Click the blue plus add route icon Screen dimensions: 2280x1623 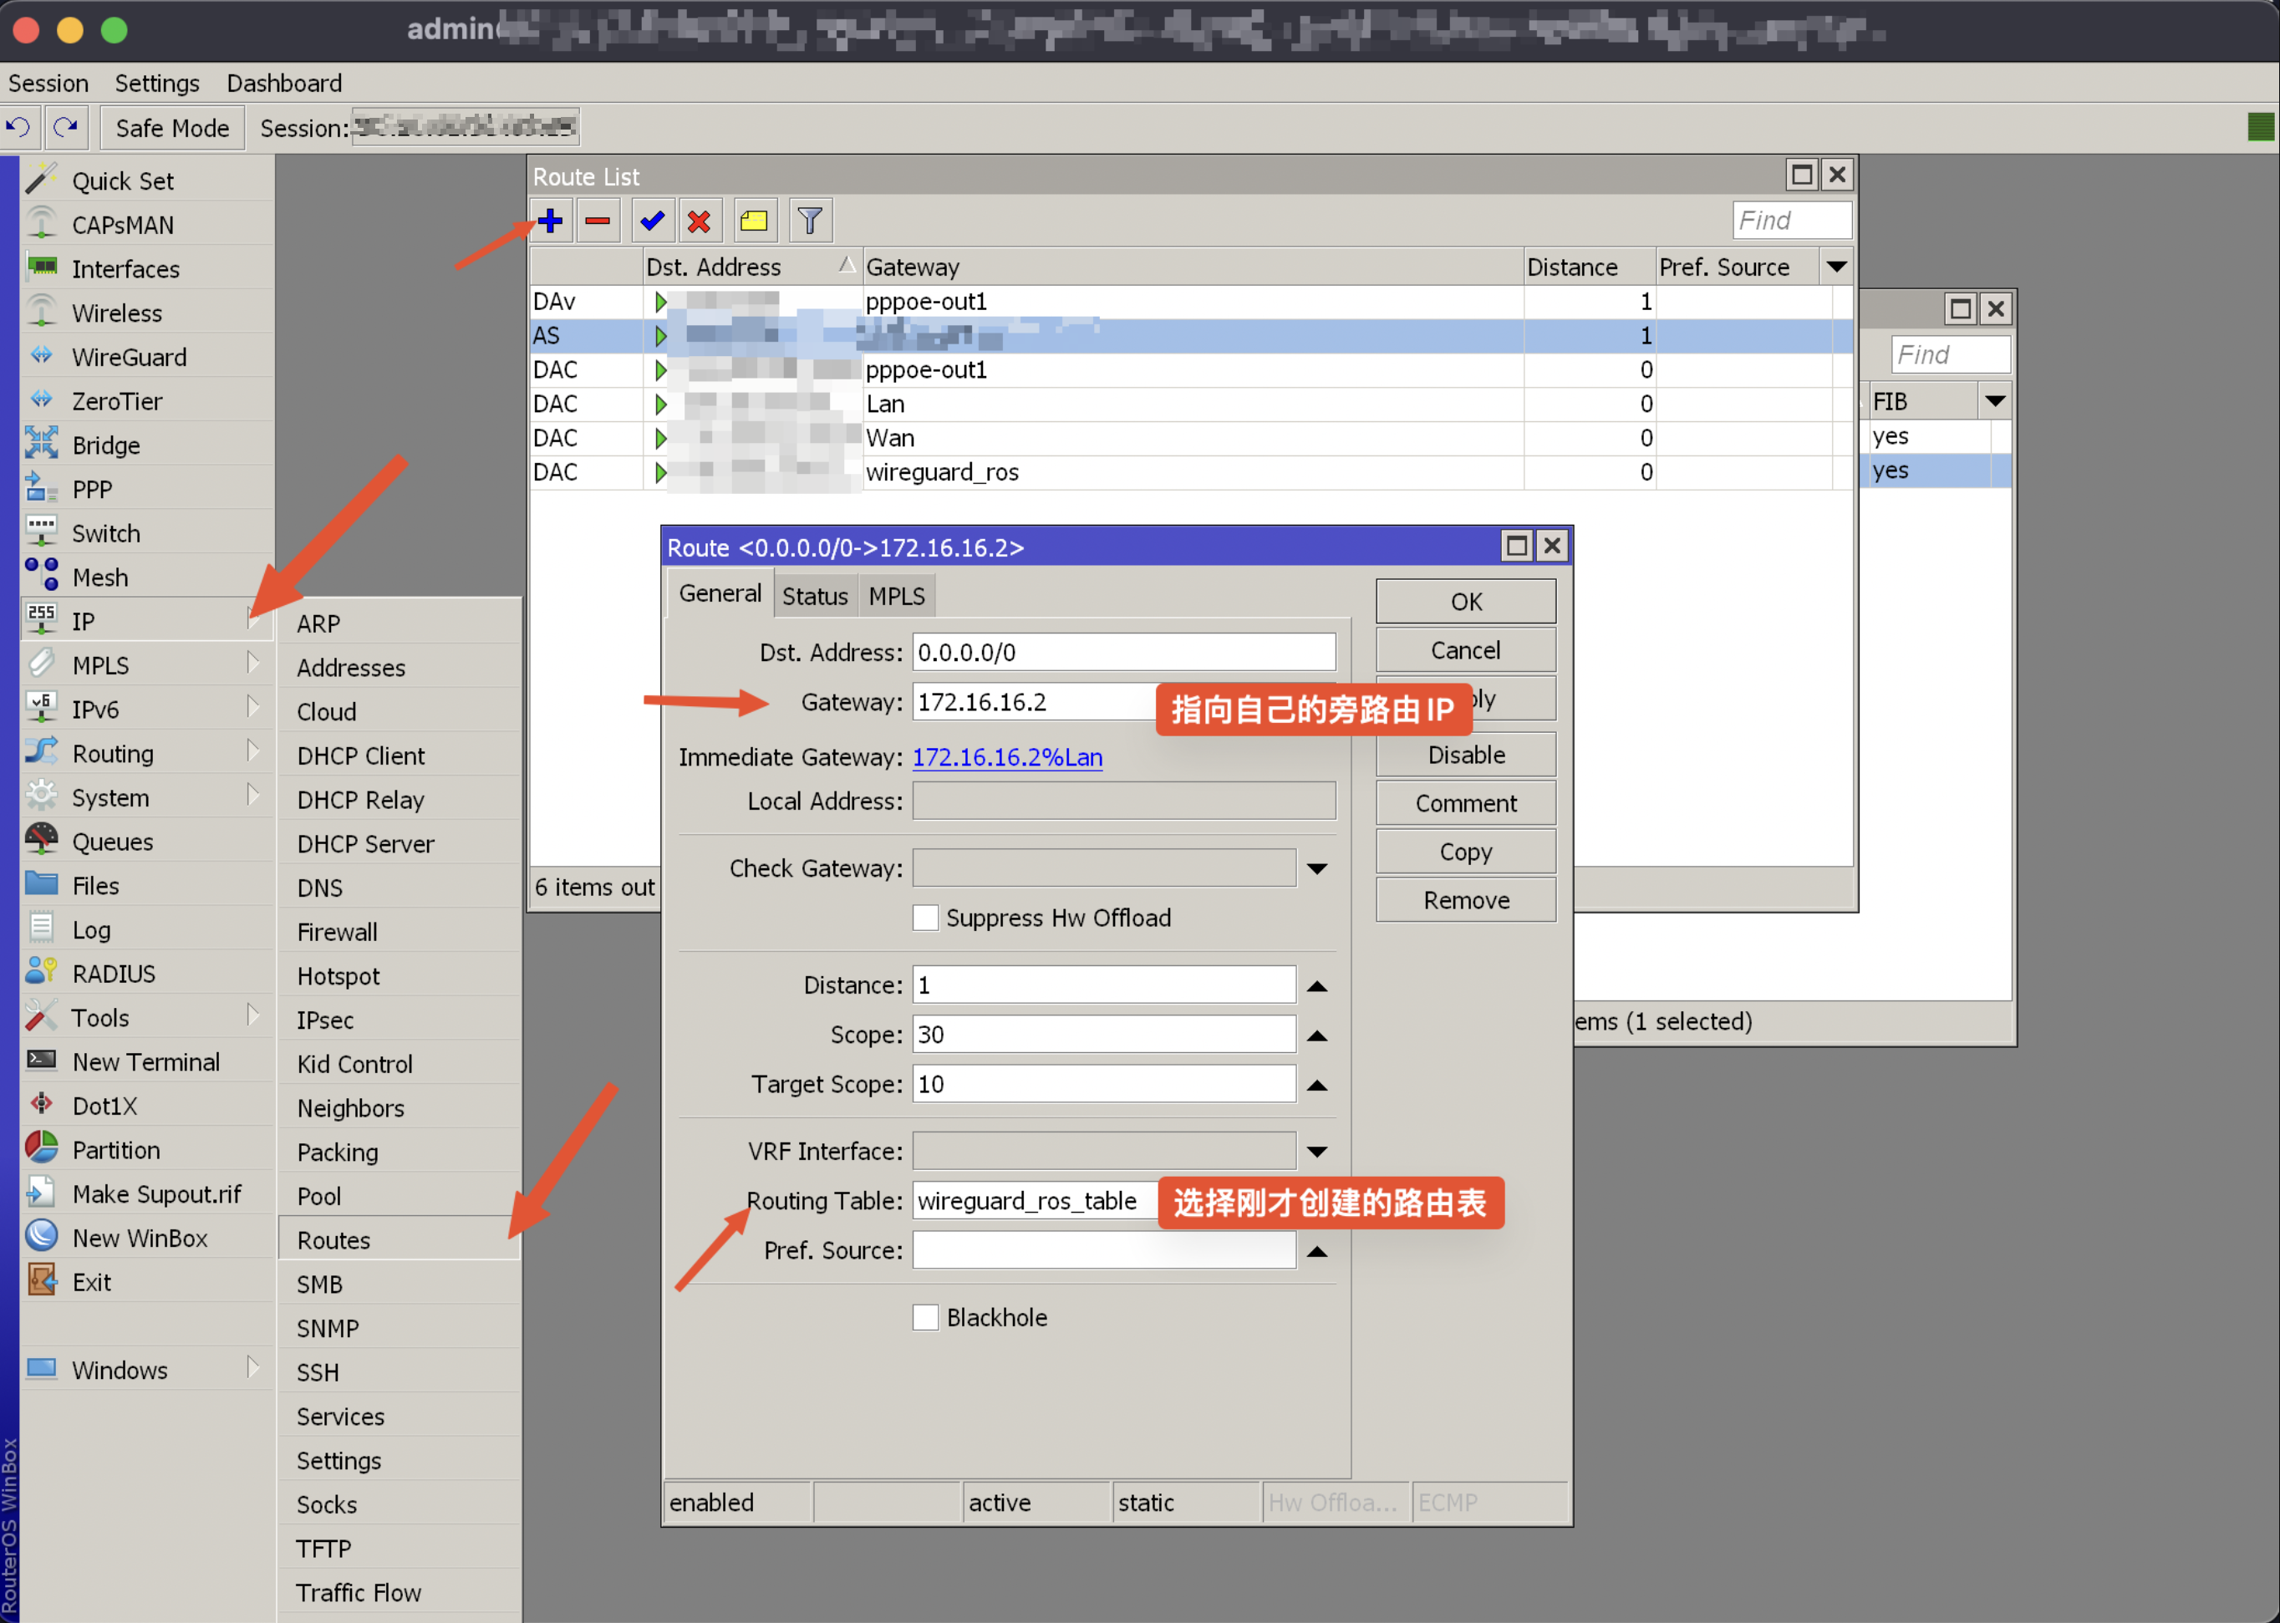[550, 221]
